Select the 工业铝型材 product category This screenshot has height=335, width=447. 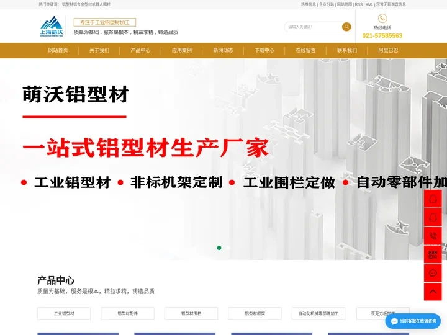[x=64, y=314]
